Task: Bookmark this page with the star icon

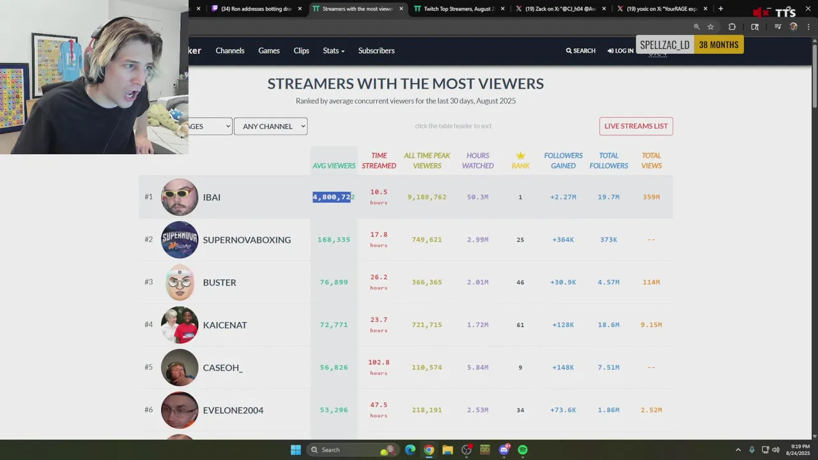Action: [711, 27]
